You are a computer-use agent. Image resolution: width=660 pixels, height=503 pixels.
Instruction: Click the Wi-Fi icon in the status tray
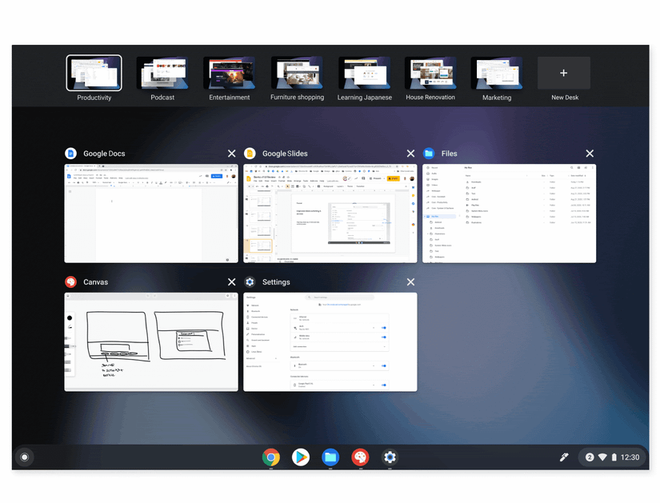(x=602, y=457)
